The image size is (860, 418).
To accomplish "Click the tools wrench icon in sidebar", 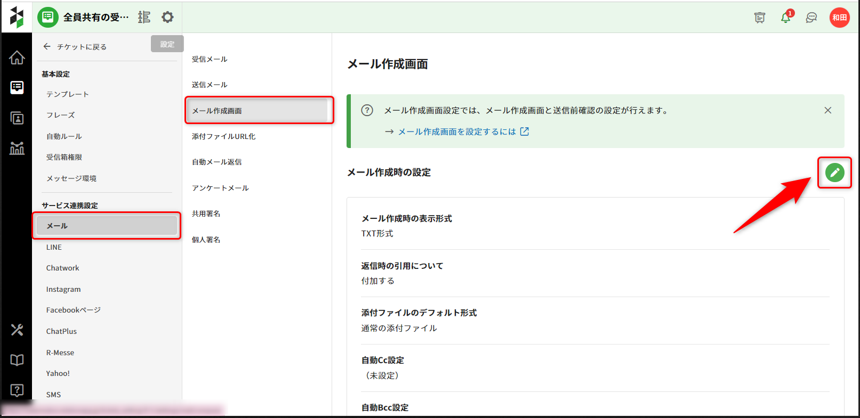I will tap(17, 330).
